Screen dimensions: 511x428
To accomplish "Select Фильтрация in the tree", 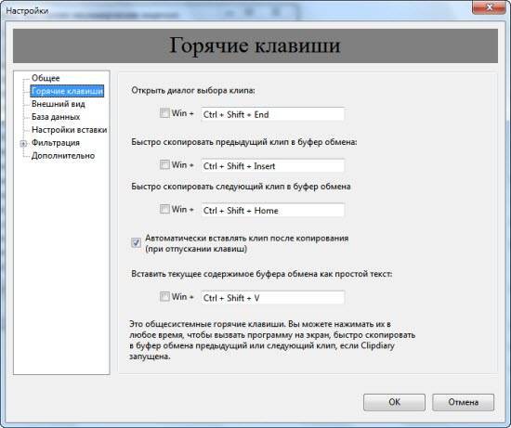I will pyautogui.click(x=56, y=143).
